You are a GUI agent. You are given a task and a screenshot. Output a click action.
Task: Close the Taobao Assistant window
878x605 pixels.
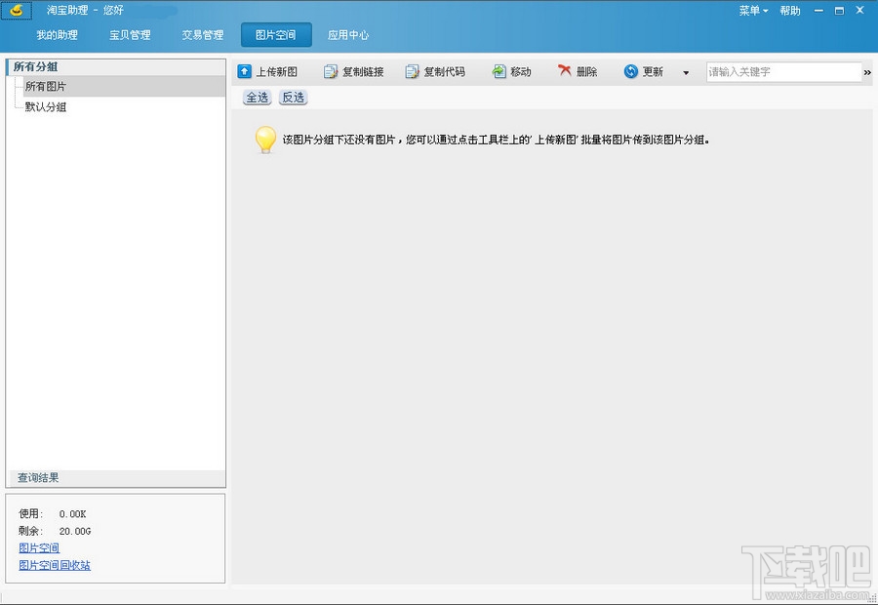(860, 11)
